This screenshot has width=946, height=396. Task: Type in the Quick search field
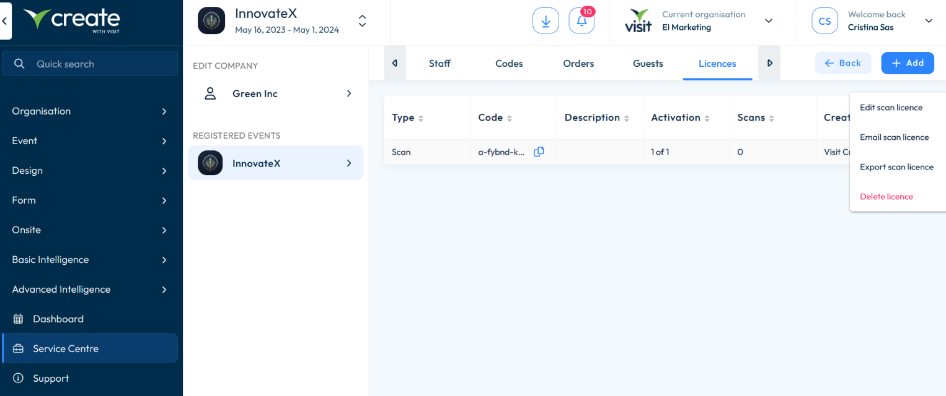(90, 64)
